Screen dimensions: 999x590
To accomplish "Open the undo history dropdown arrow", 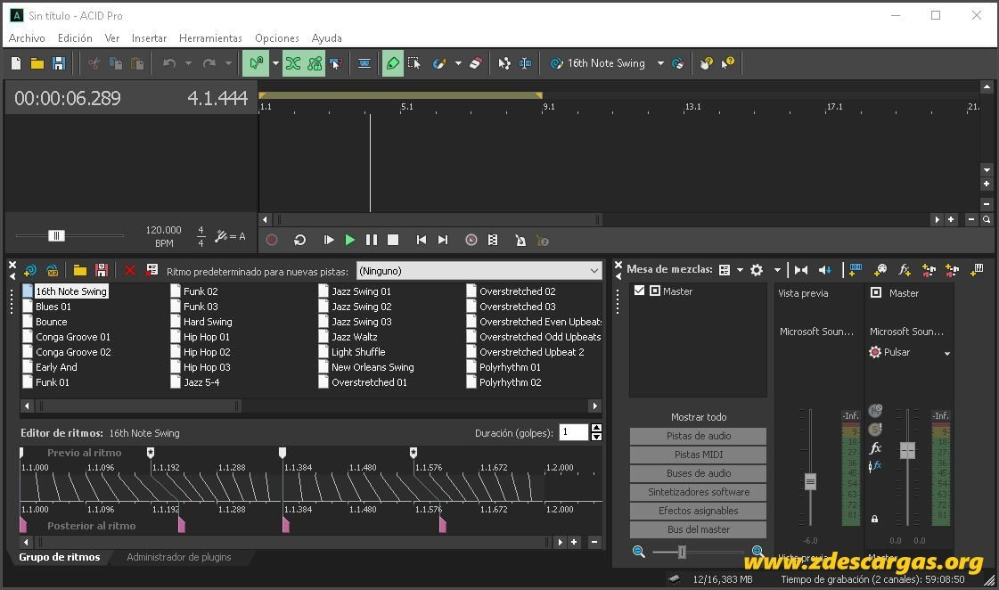I will (188, 63).
